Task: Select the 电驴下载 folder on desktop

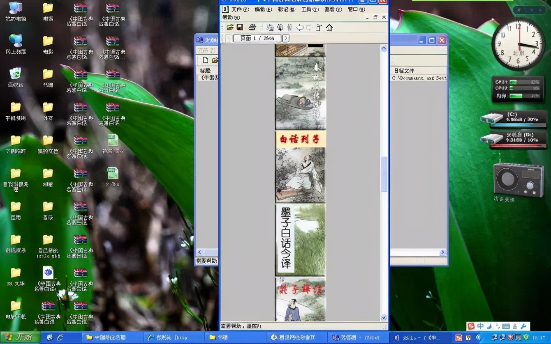Action: coord(16,310)
